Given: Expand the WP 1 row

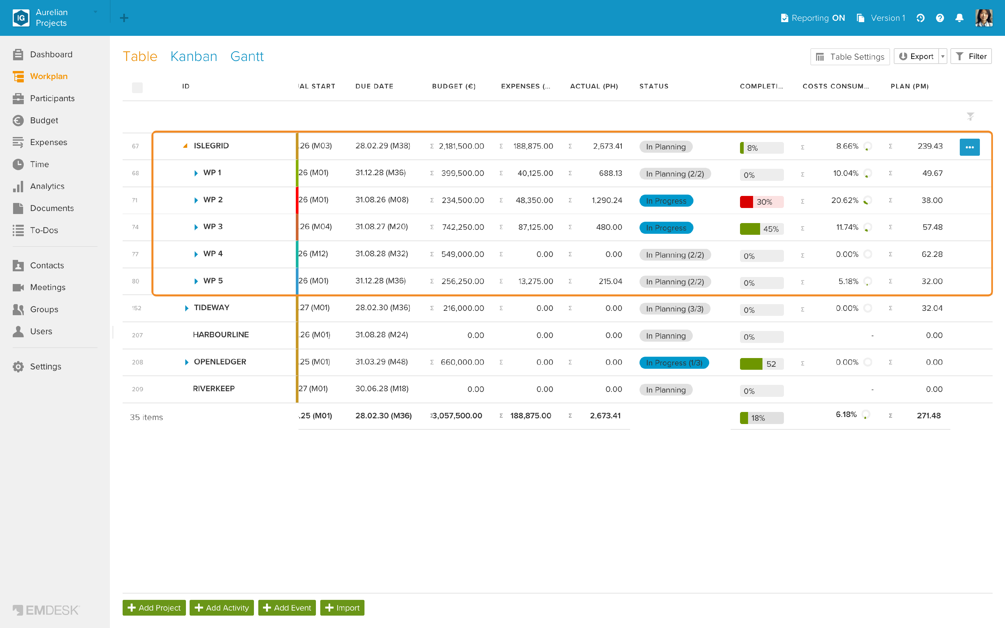Looking at the screenshot, I should tap(196, 173).
